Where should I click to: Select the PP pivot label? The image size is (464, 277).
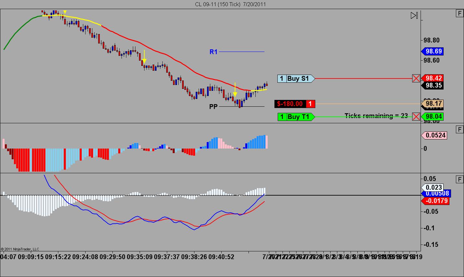click(214, 106)
